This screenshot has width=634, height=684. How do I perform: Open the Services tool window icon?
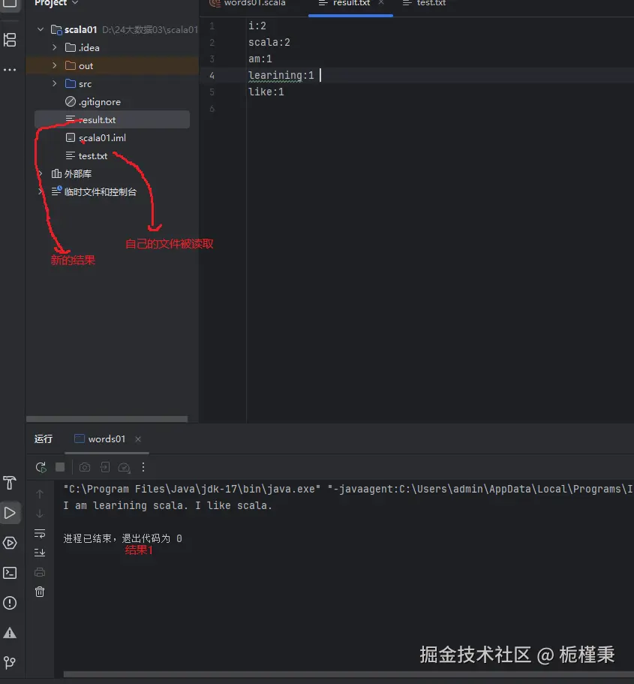point(10,543)
